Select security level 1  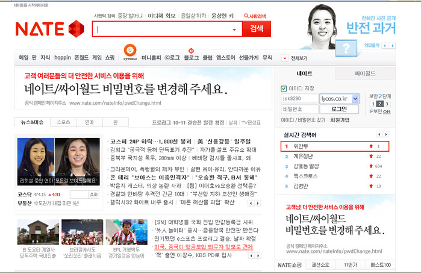(x=373, y=104)
